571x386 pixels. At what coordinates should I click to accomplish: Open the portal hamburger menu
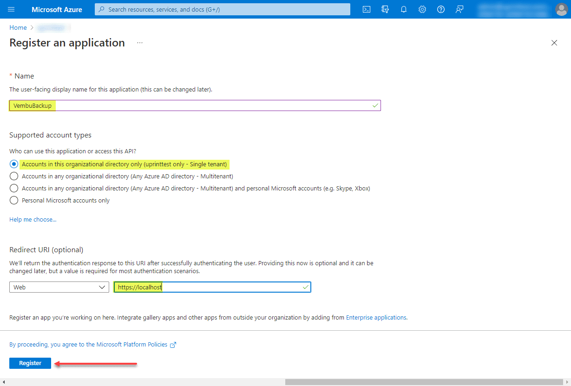pyautogui.click(x=12, y=9)
